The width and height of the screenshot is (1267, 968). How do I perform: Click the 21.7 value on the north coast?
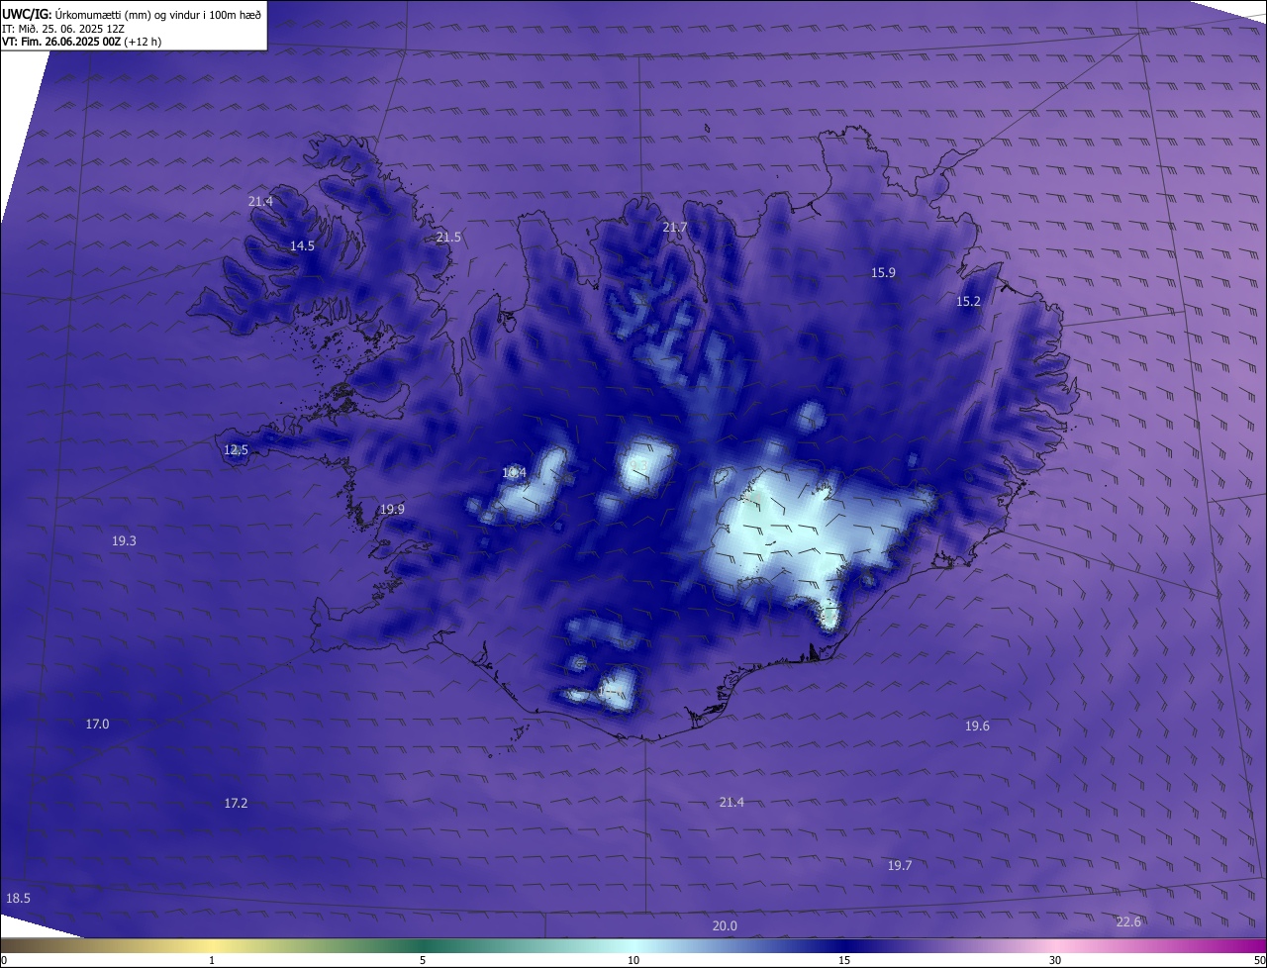pyautogui.click(x=674, y=227)
